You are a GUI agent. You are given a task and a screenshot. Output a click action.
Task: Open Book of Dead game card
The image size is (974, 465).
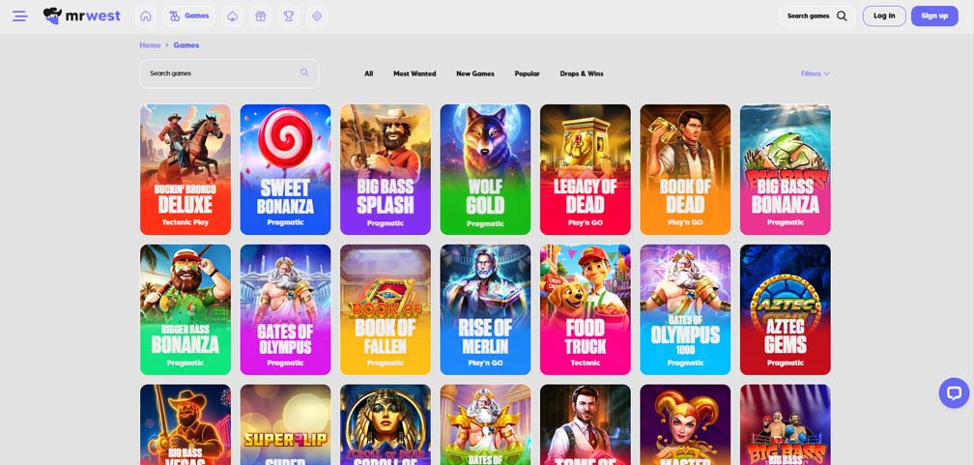pos(685,170)
